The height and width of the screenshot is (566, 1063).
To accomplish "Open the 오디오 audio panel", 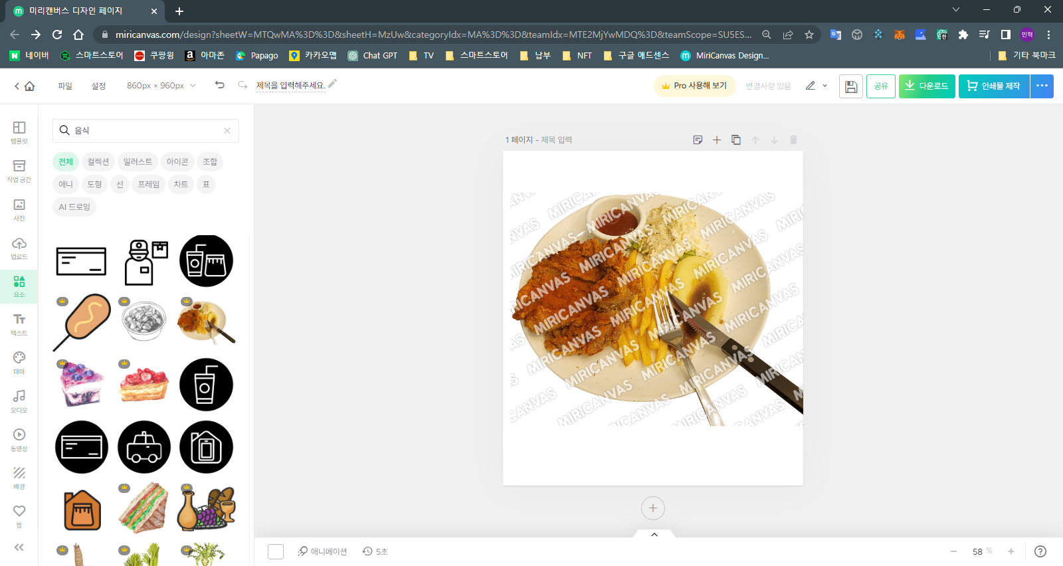I will 19,401.
